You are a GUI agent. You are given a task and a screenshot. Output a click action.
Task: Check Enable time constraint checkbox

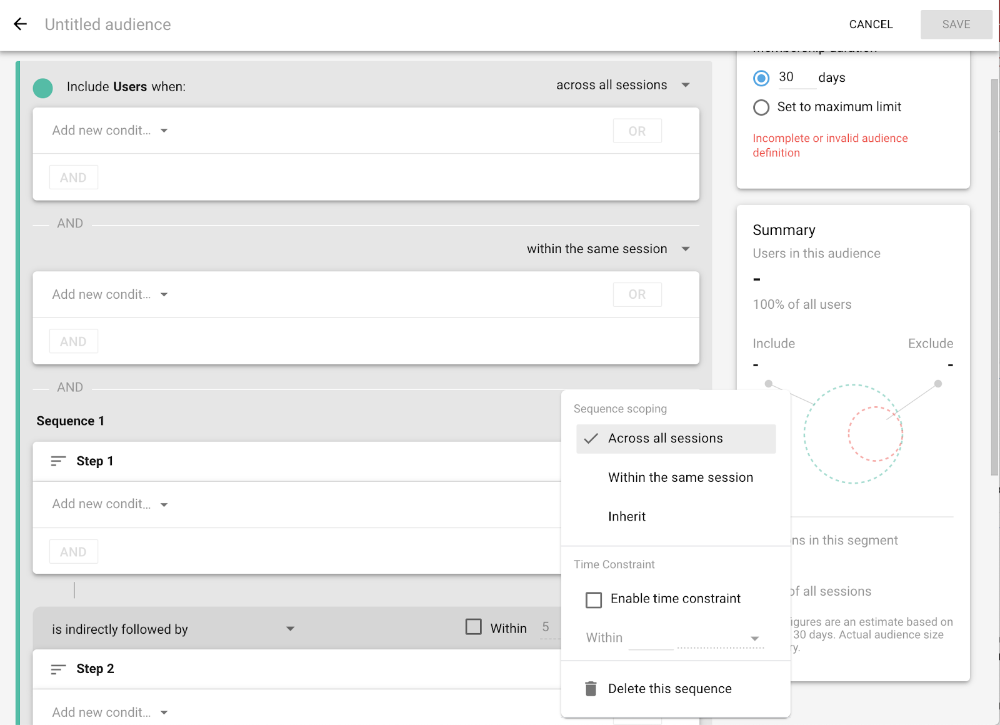click(x=594, y=600)
